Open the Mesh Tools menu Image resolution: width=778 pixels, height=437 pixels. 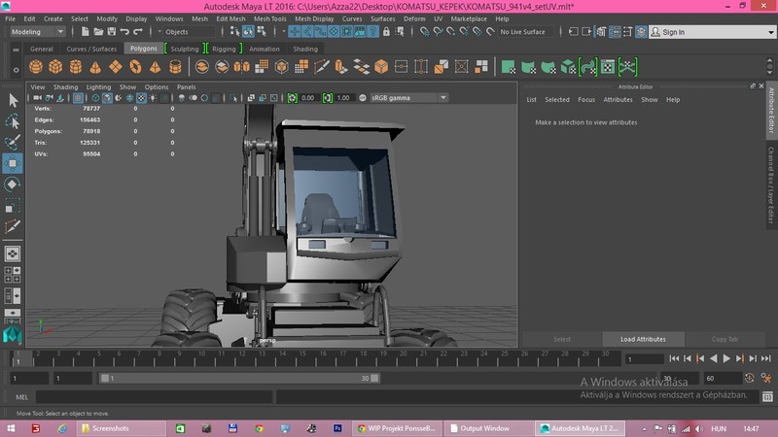(270, 18)
